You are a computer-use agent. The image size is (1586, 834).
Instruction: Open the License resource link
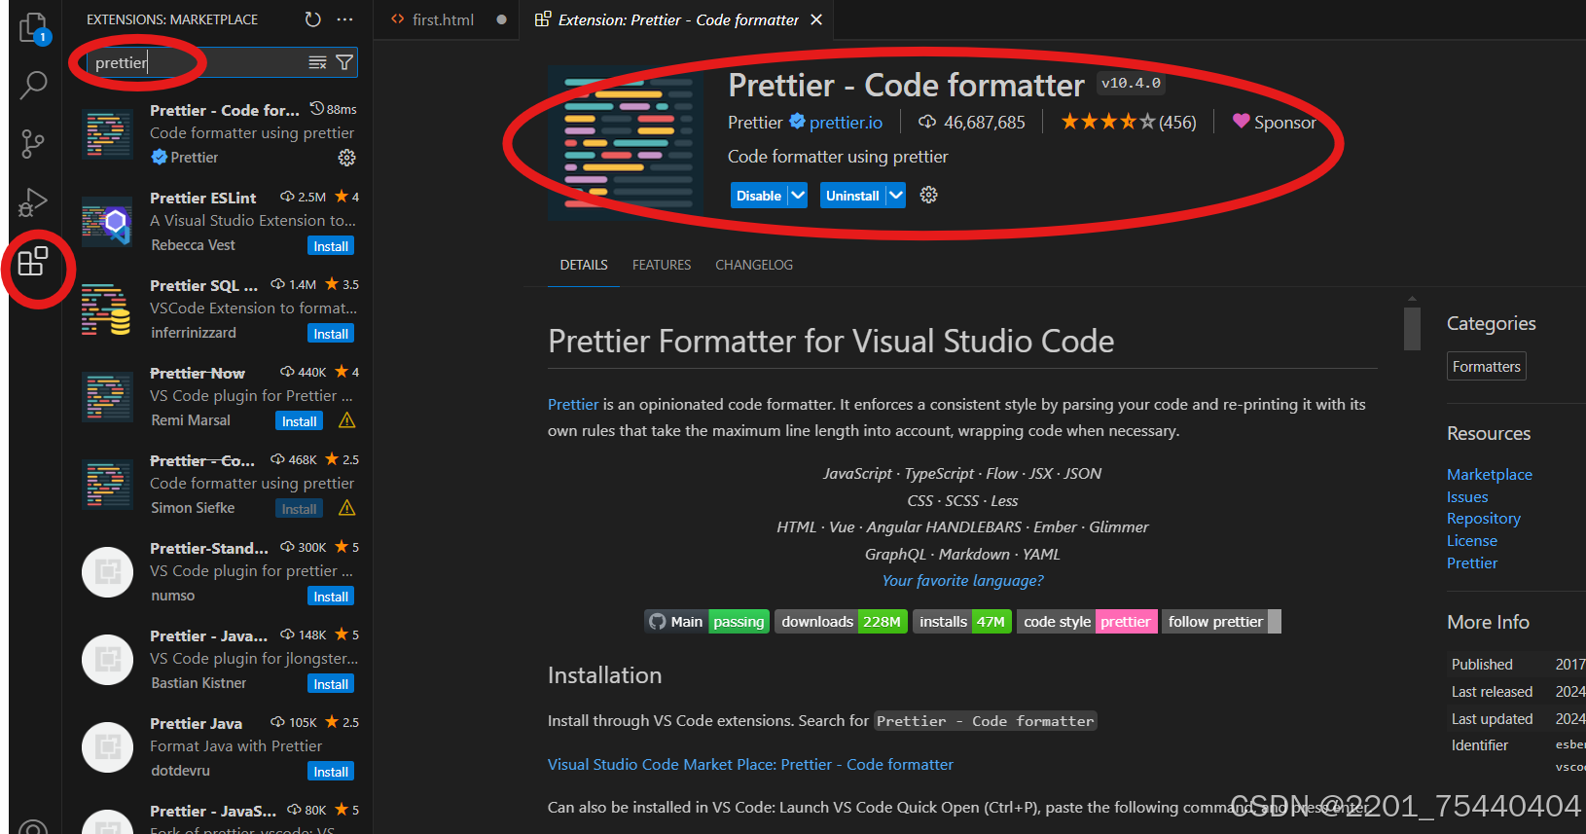(1472, 541)
